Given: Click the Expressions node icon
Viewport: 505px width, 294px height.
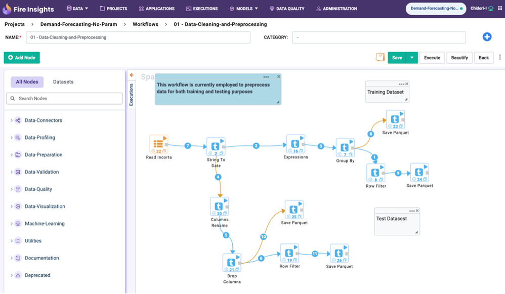Looking at the screenshot, I should coord(295,144).
